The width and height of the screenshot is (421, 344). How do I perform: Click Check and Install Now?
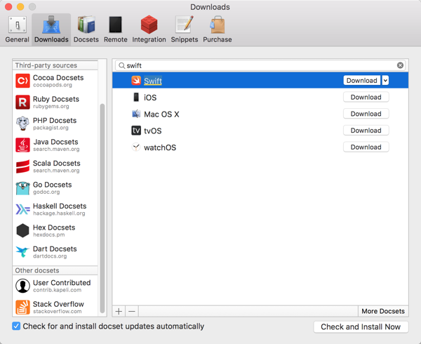[361, 327]
